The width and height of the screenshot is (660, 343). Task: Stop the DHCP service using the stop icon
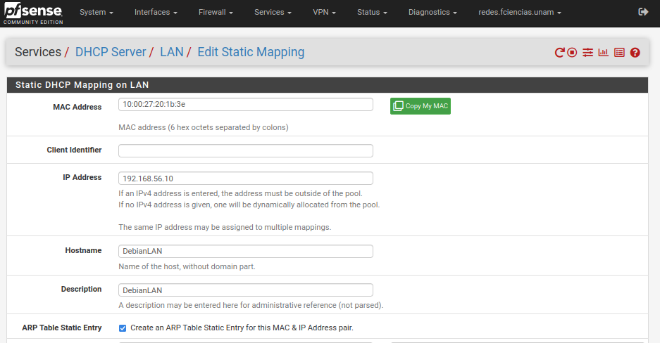point(573,53)
